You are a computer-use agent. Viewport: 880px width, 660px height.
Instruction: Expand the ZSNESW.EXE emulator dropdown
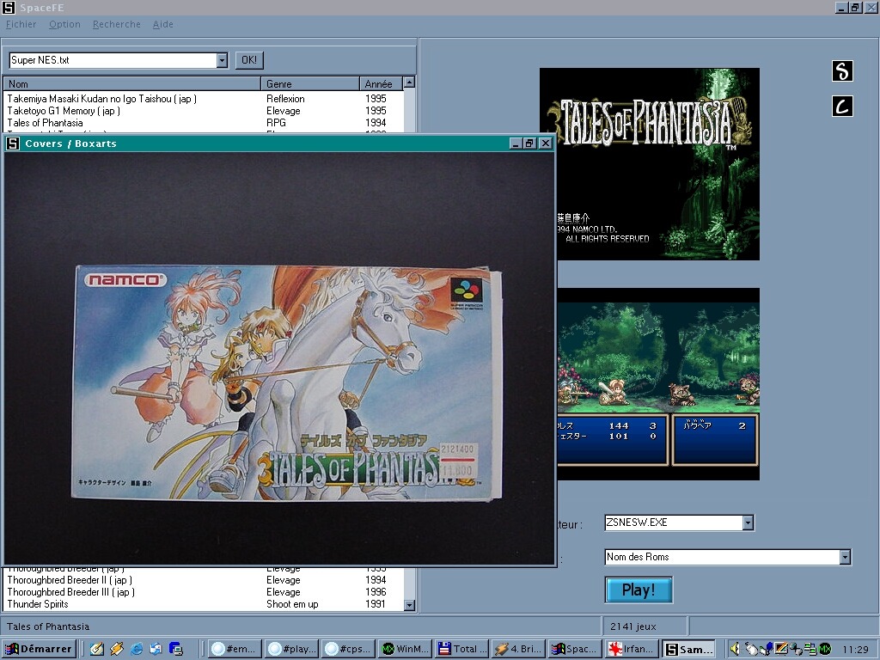click(x=748, y=522)
